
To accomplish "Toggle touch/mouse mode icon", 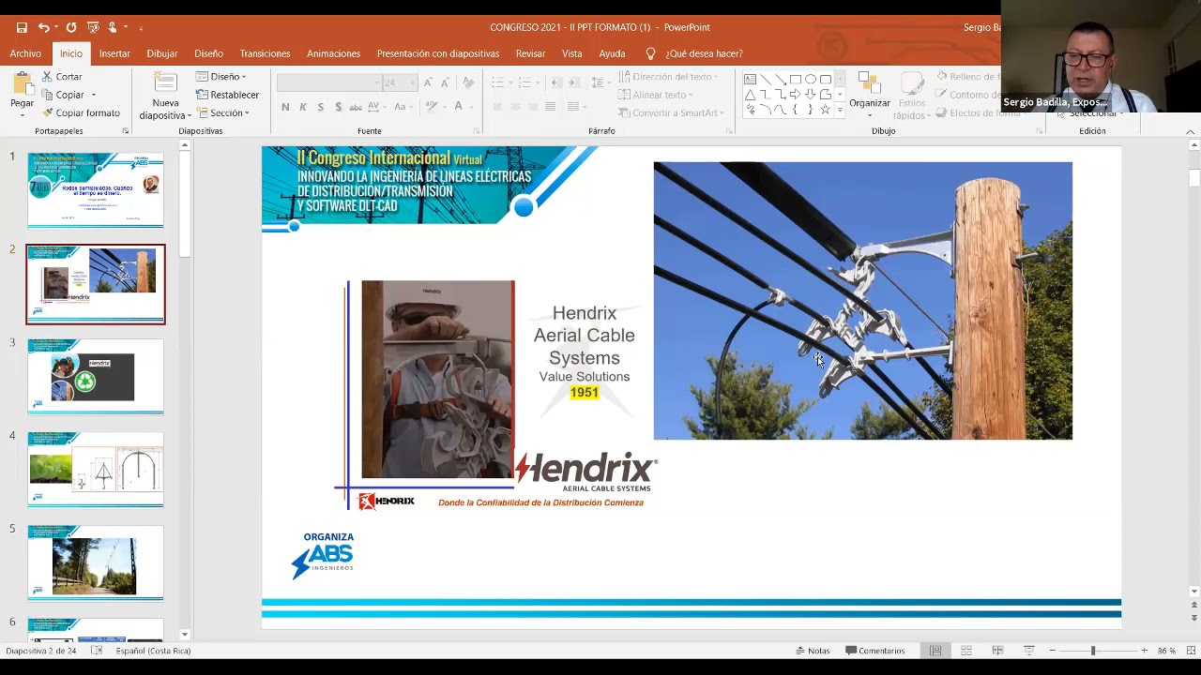I will [x=113, y=27].
